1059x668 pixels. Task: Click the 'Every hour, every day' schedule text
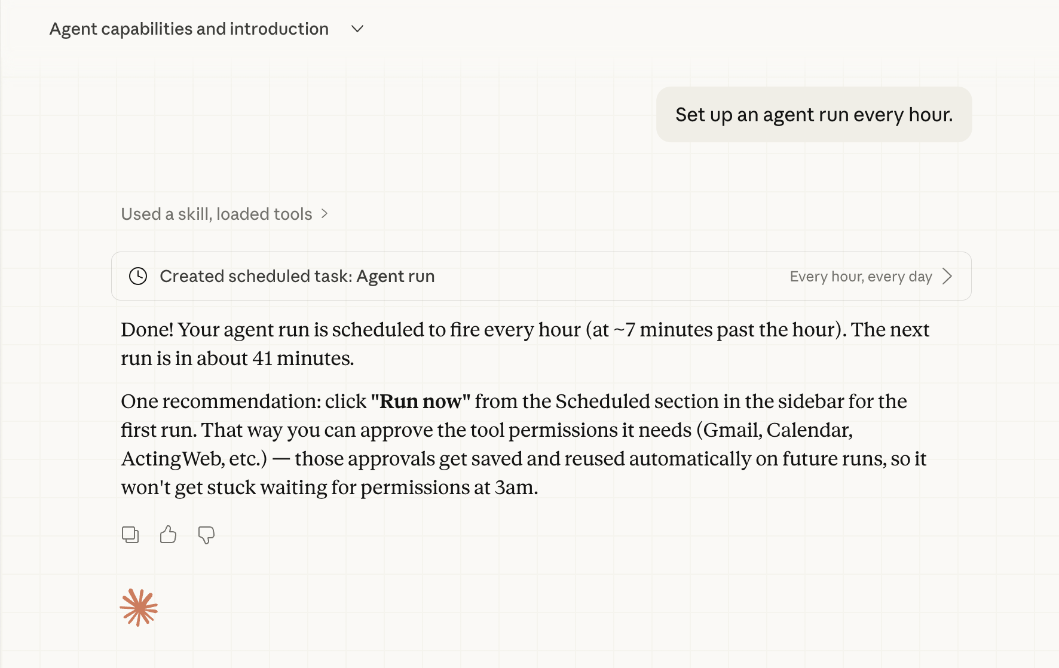click(x=861, y=277)
